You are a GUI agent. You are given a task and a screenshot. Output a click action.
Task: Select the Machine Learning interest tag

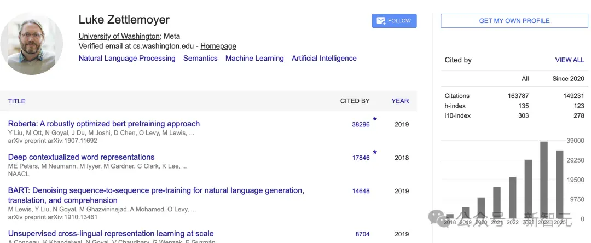pyautogui.click(x=254, y=59)
